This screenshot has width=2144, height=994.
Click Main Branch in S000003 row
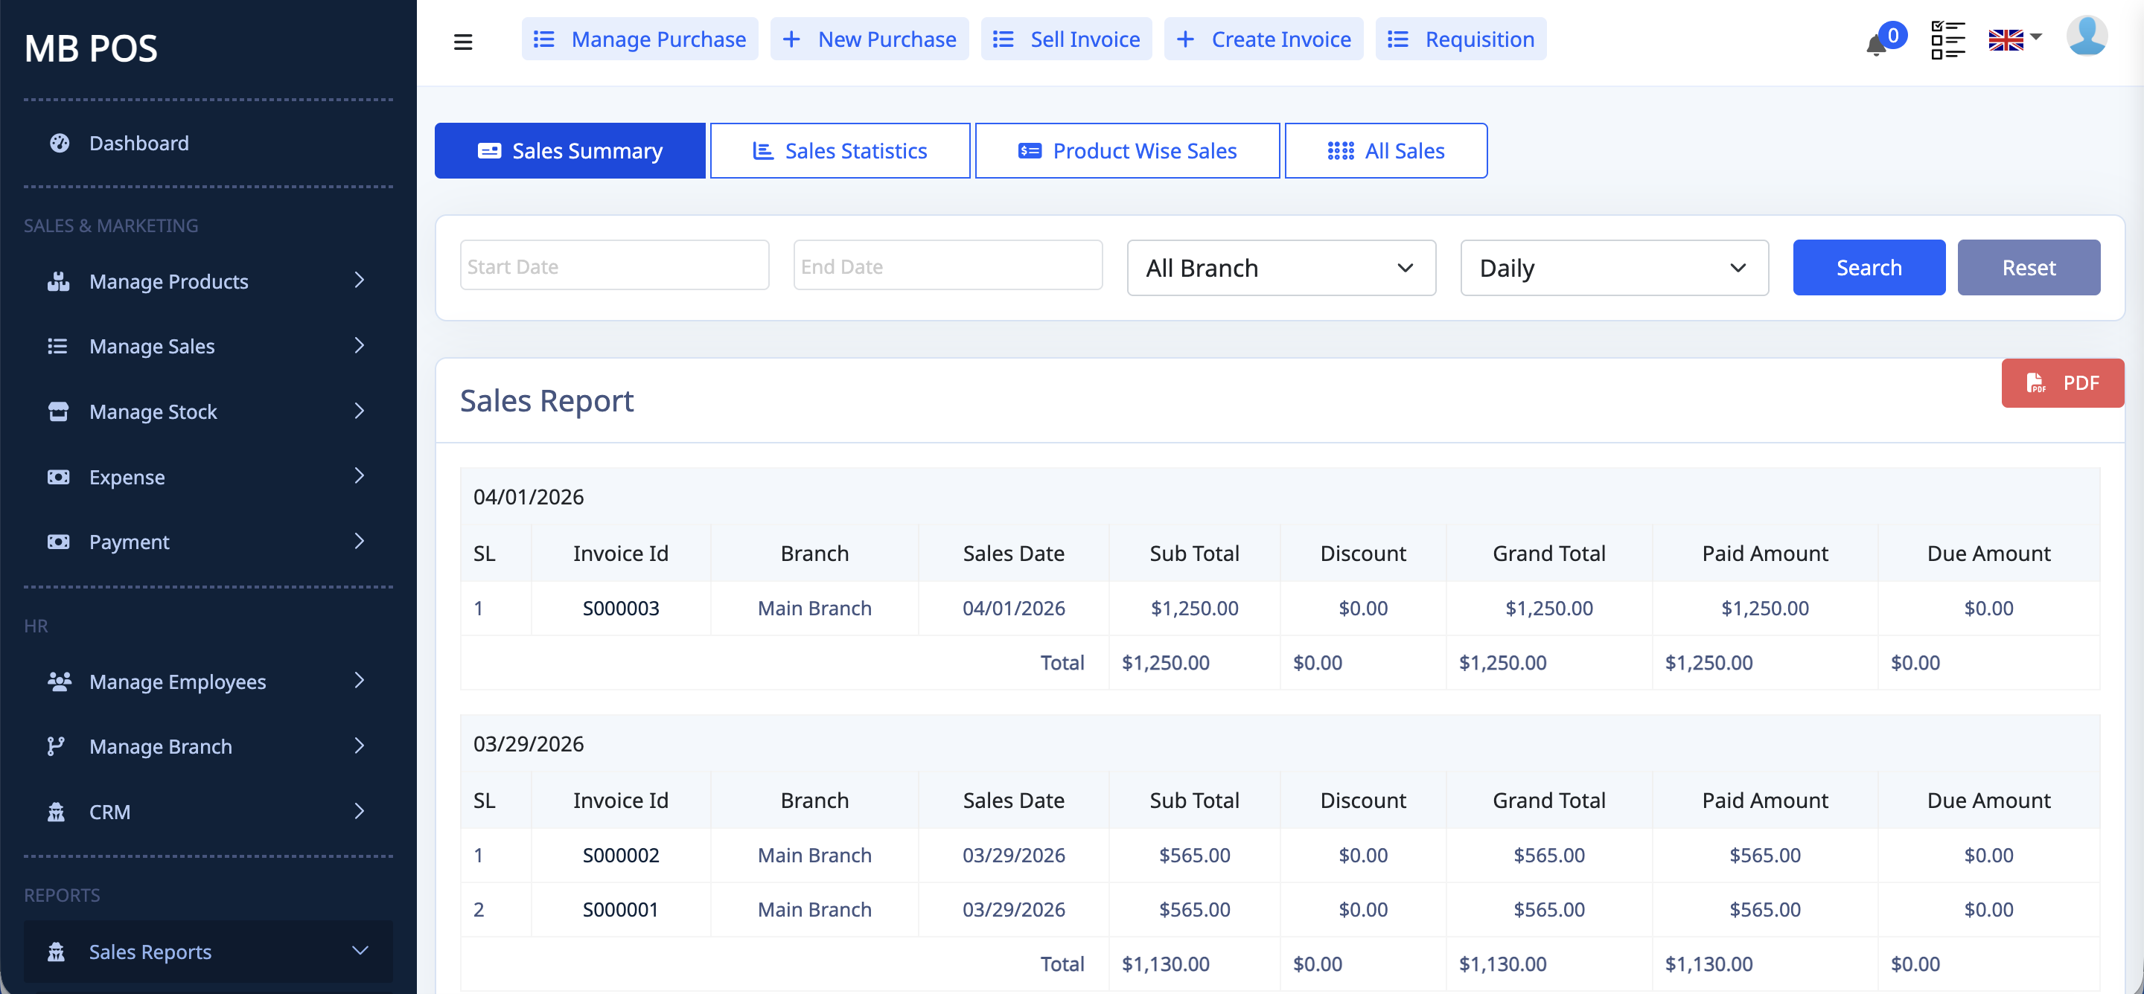(815, 608)
